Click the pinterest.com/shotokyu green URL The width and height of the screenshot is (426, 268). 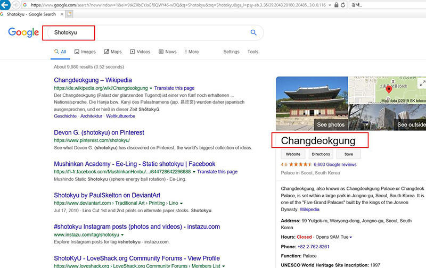[92, 140]
